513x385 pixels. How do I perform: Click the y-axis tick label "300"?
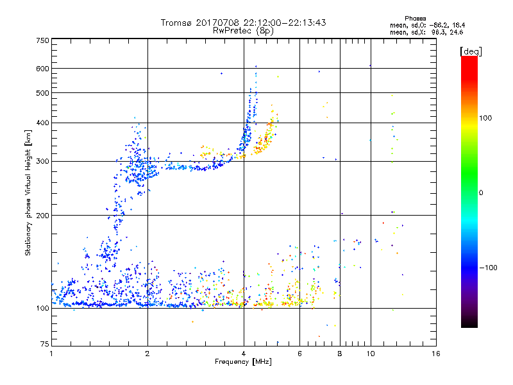(42, 162)
